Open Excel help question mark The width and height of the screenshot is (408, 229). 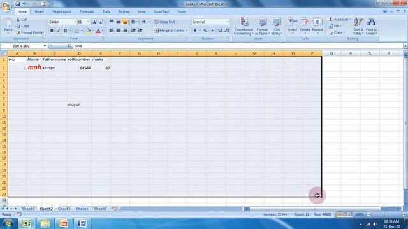[x=385, y=11]
